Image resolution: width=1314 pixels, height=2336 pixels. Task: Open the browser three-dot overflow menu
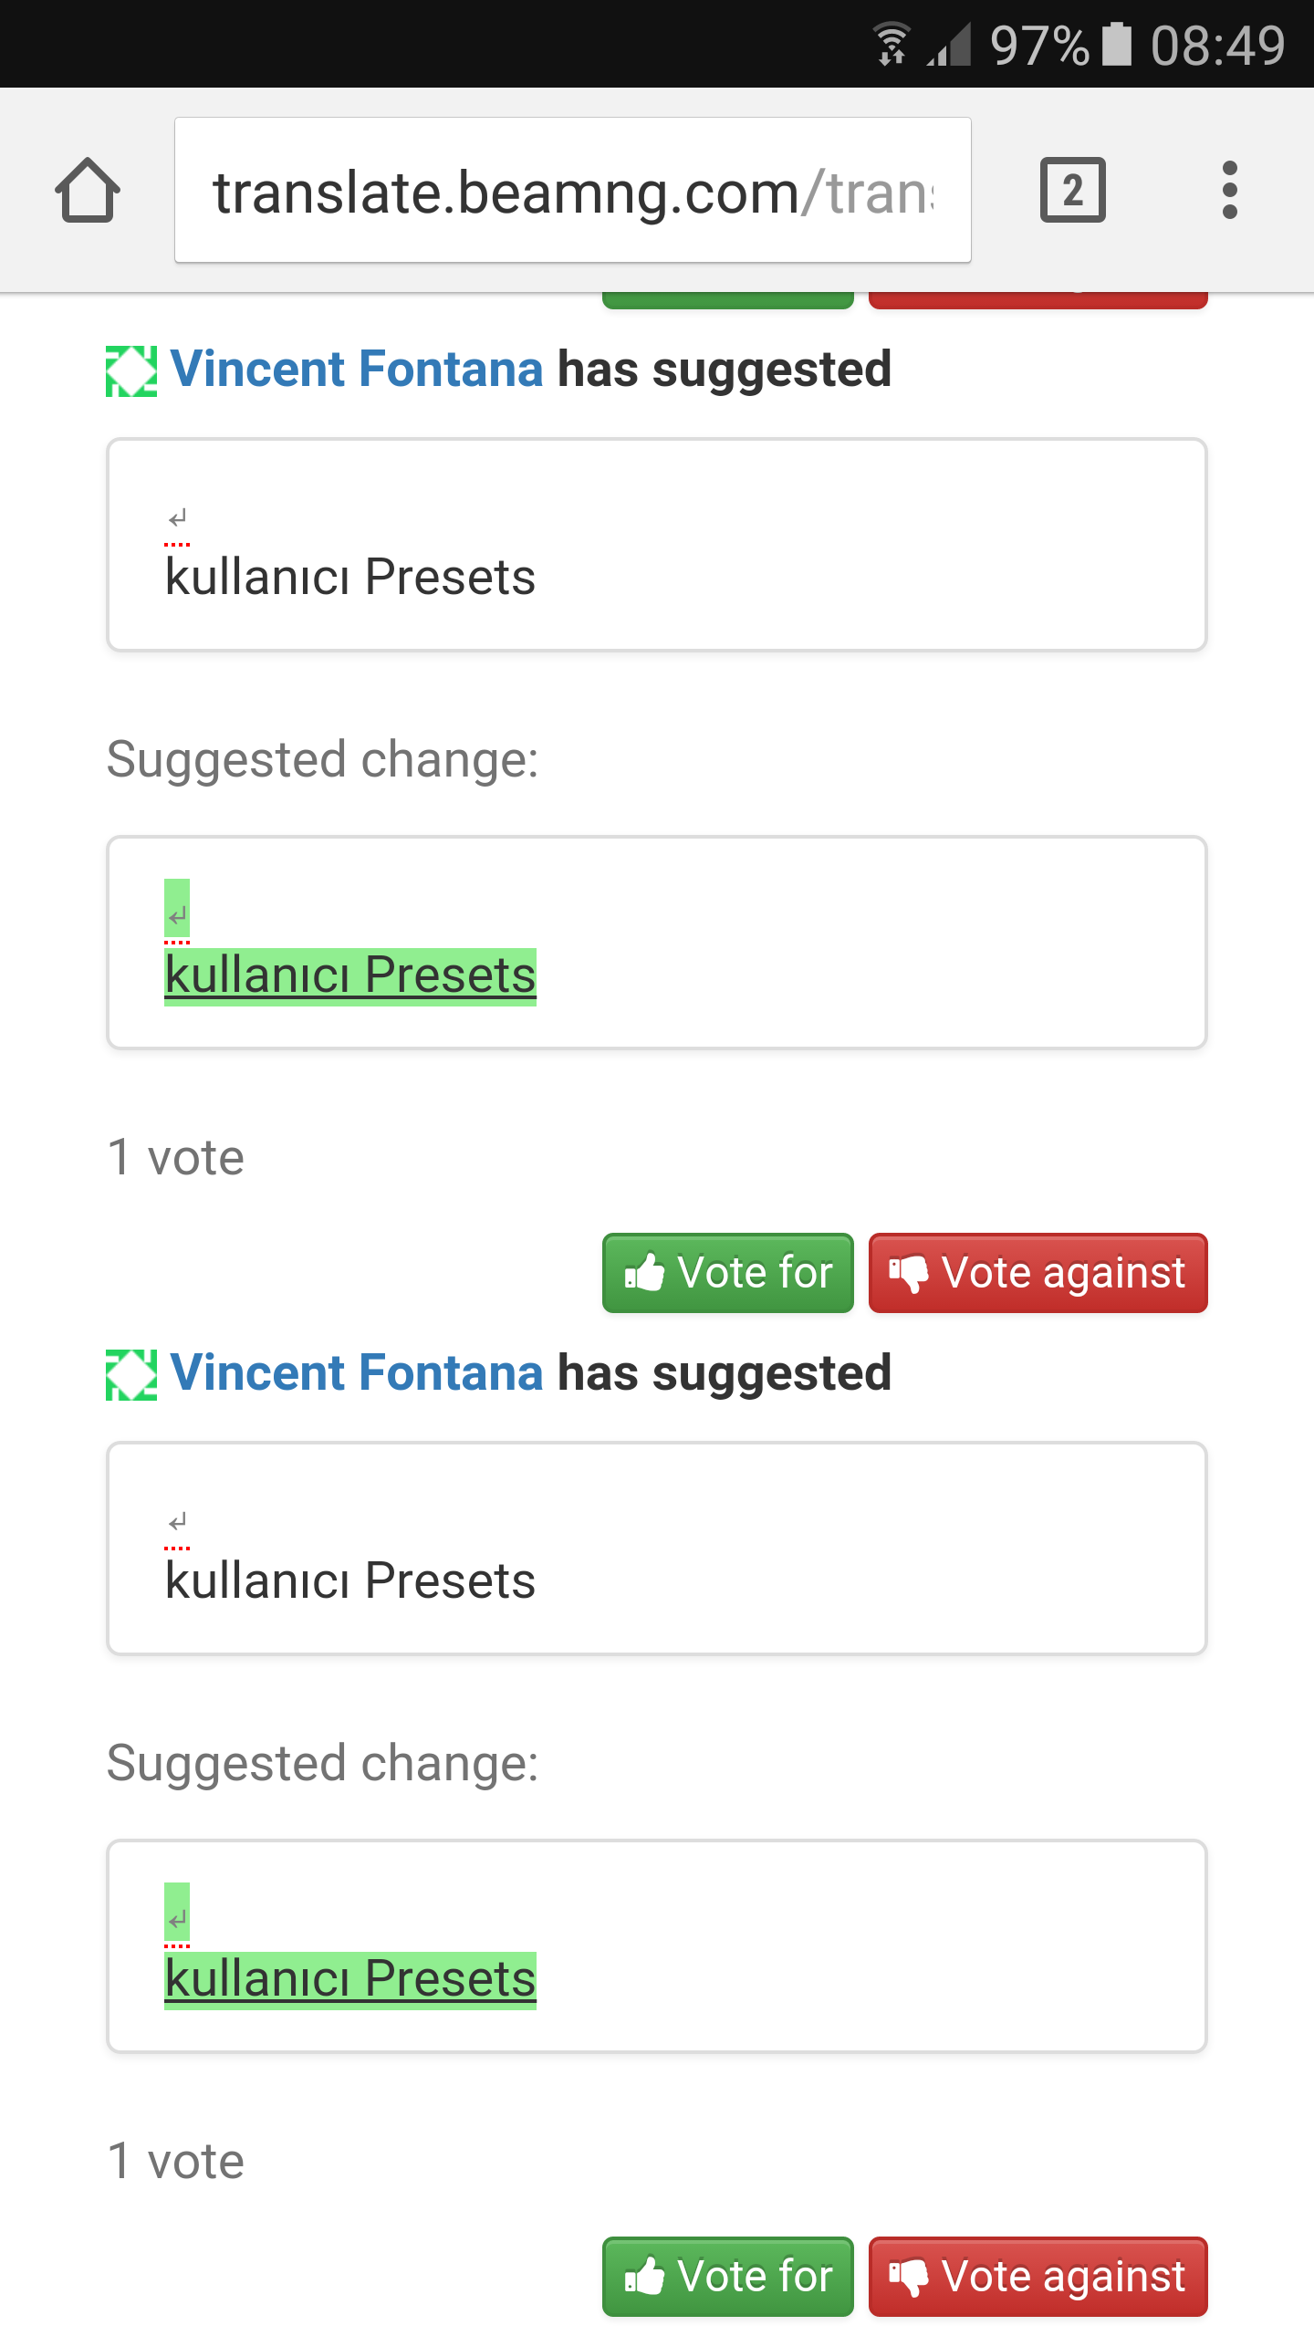tap(1229, 190)
